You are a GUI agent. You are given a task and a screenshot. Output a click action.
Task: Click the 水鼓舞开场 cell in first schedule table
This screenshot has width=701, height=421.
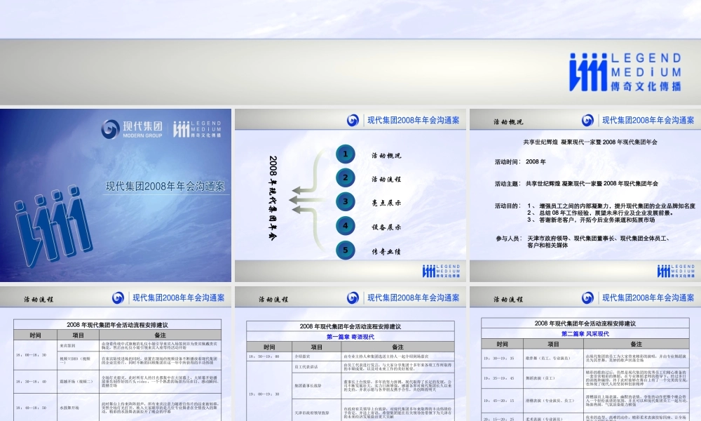(x=79, y=408)
